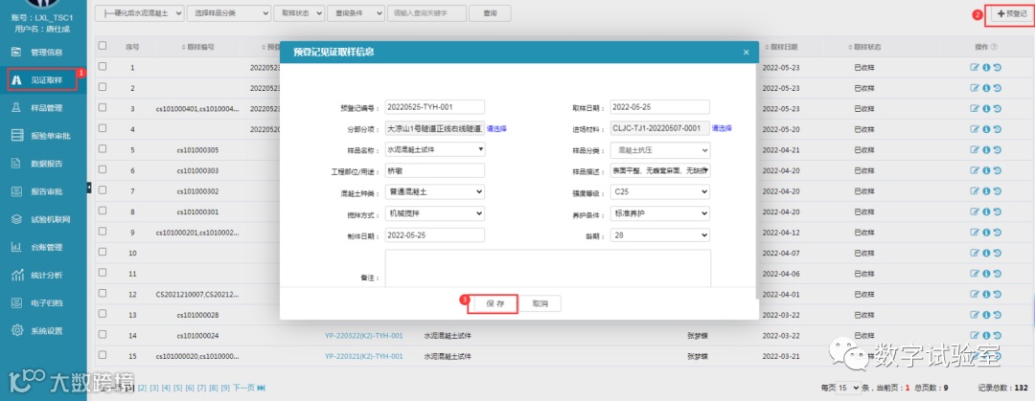Viewport: 1035px width, 401px height.
Task: Open 系统设置 in the sidebar
Action: point(43,330)
